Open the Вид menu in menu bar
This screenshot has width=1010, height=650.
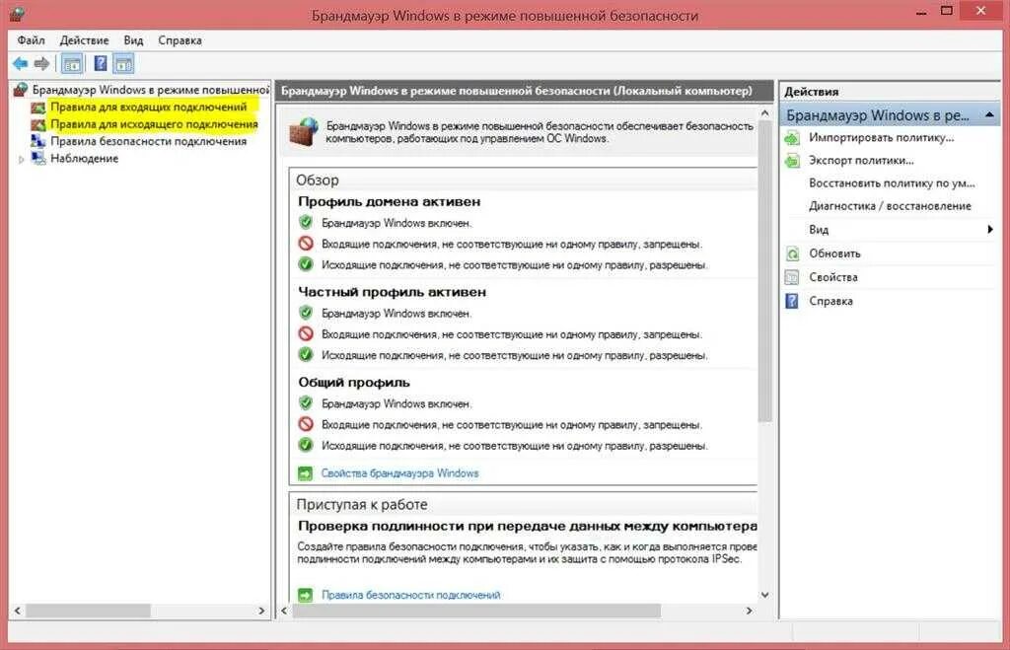pyautogui.click(x=133, y=39)
